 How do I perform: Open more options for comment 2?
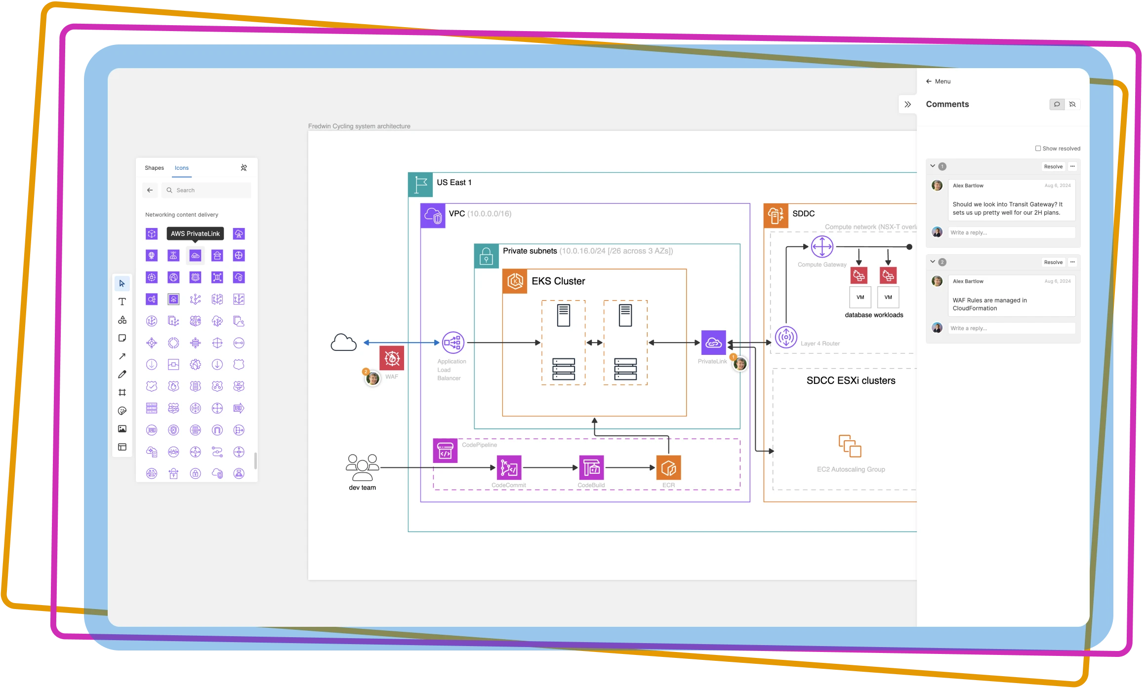click(1072, 262)
